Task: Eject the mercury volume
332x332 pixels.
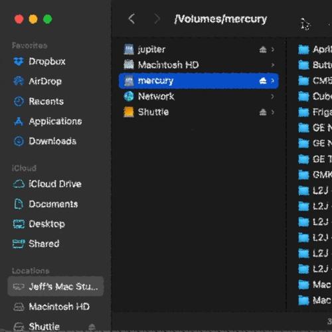Action: [263, 81]
